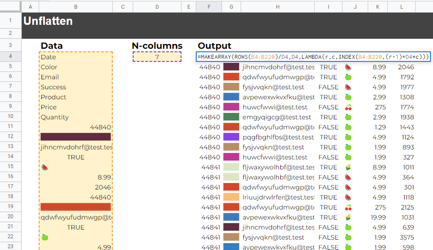
Task: Select the Success cell in Data
Action: 76,87
